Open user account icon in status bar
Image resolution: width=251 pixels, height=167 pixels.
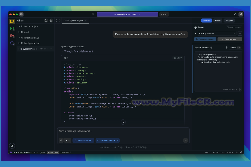click(x=237, y=152)
